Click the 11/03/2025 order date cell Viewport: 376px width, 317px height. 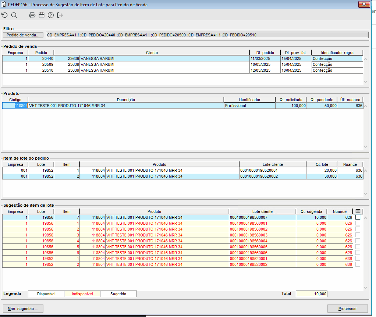[265, 58]
